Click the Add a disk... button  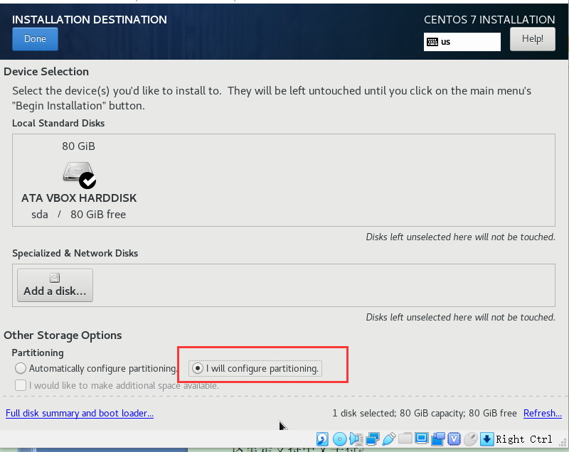(x=55, y=285)
